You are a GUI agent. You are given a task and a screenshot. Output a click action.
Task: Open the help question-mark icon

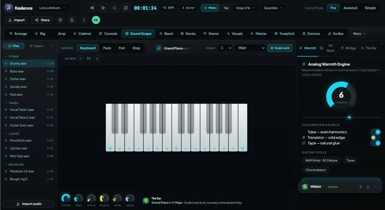click(60, 20)
